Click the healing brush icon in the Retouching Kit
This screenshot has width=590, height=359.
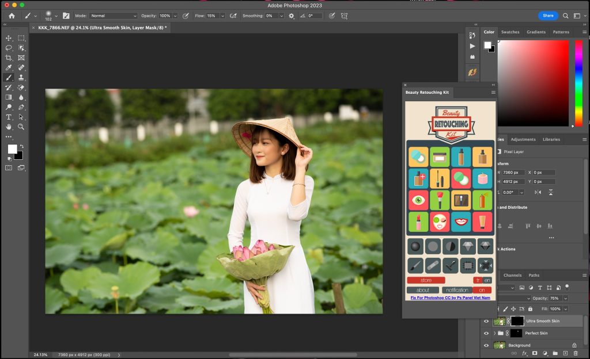click(433, 265)
